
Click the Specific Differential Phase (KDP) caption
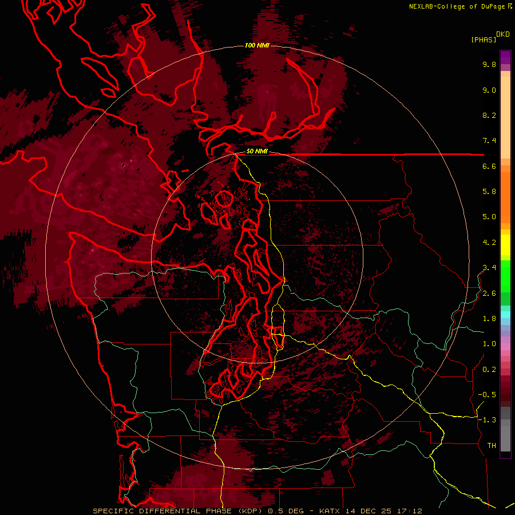point(179,511)
